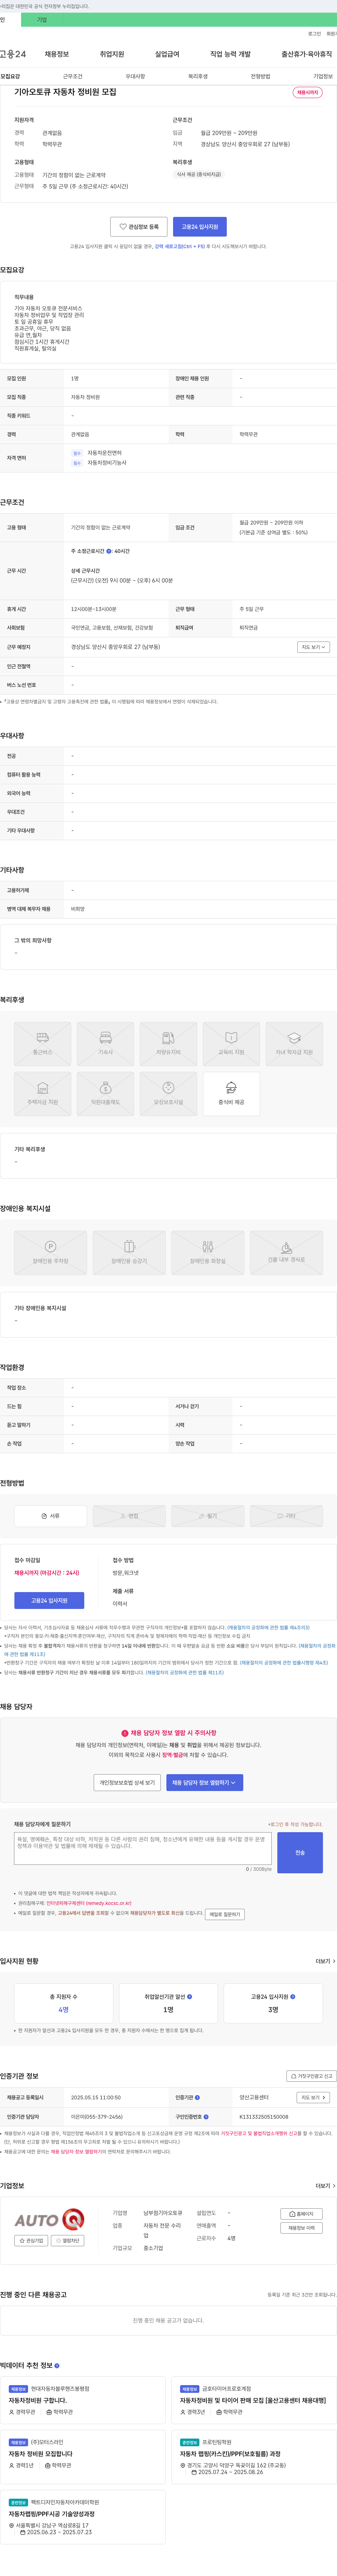
Task: Click the 장애인용 승강기 facility icon
Action: pyautogui.click(x=129, y=1252)
